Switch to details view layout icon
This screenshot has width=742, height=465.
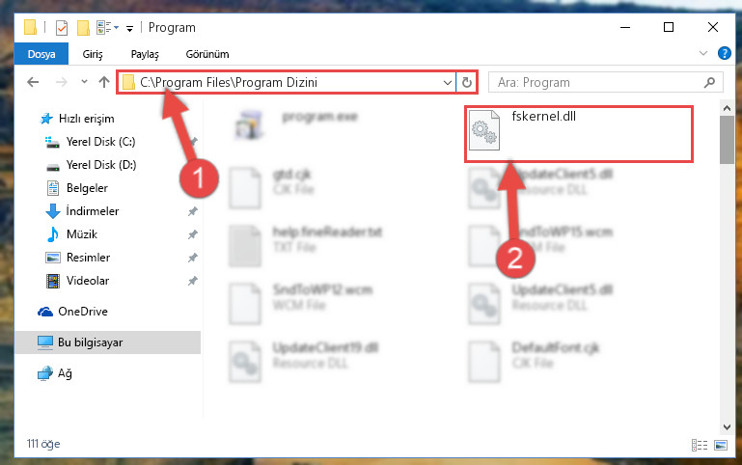[x=700, y=445]
